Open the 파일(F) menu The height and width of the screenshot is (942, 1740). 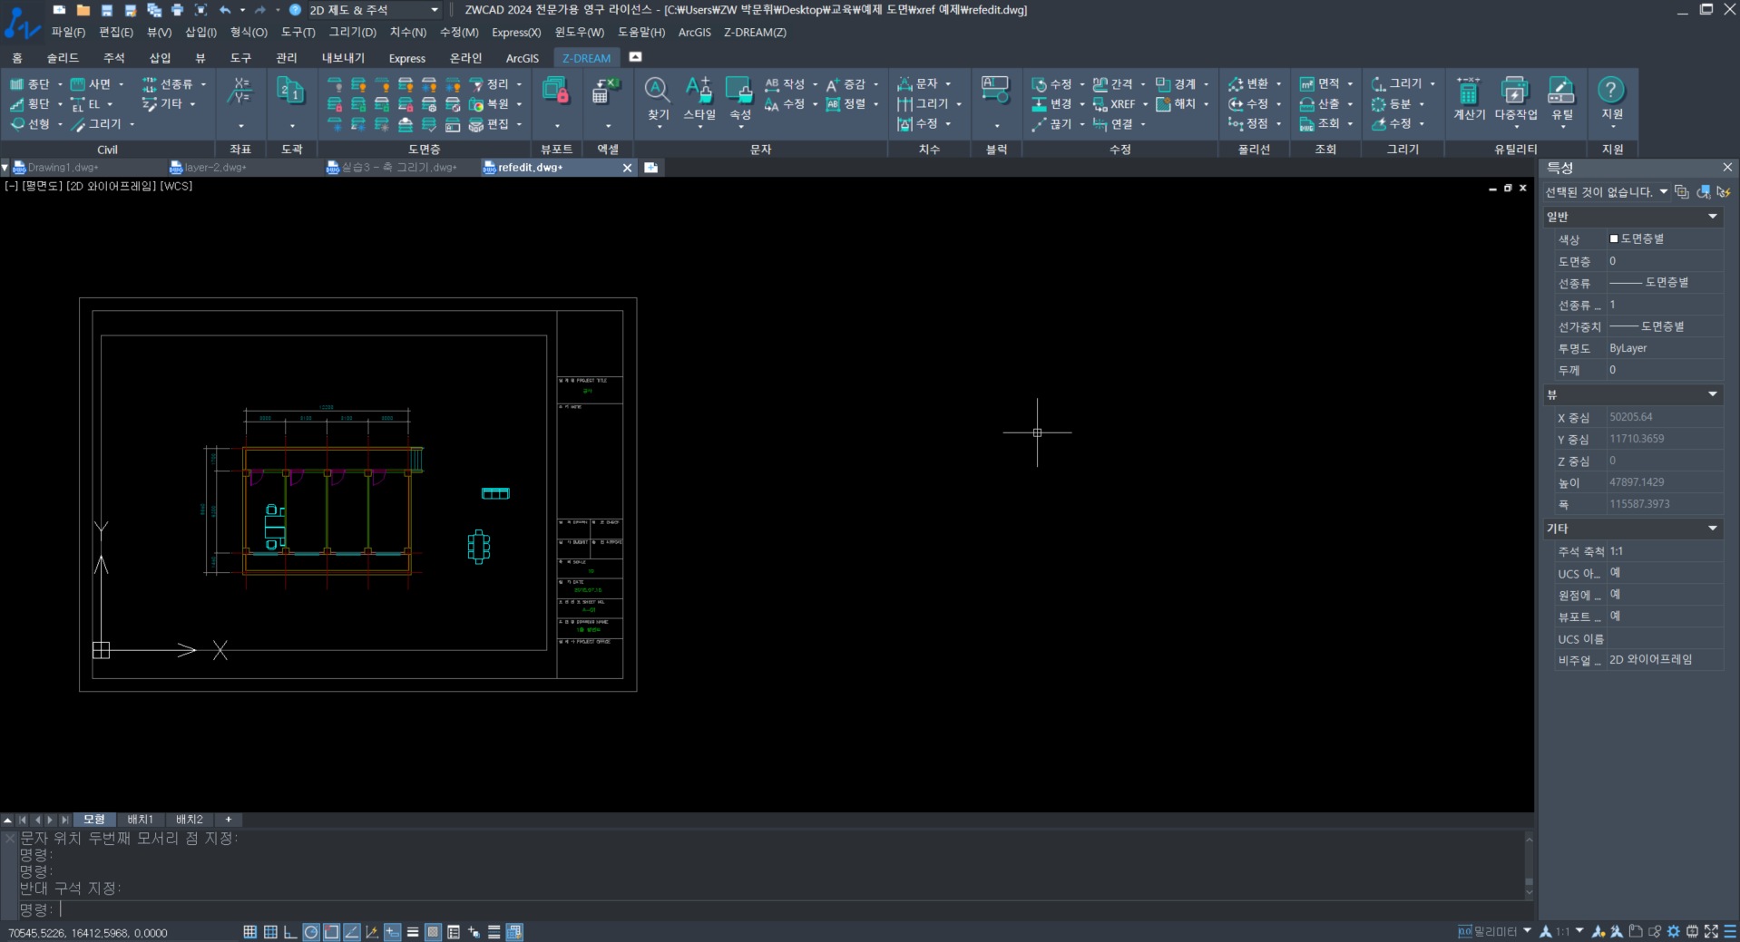click(x=68, y=33)
